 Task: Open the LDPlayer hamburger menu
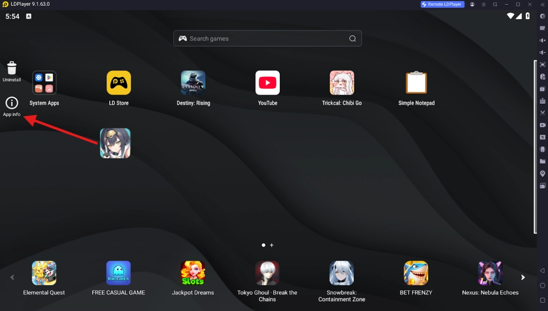(484, 4)
